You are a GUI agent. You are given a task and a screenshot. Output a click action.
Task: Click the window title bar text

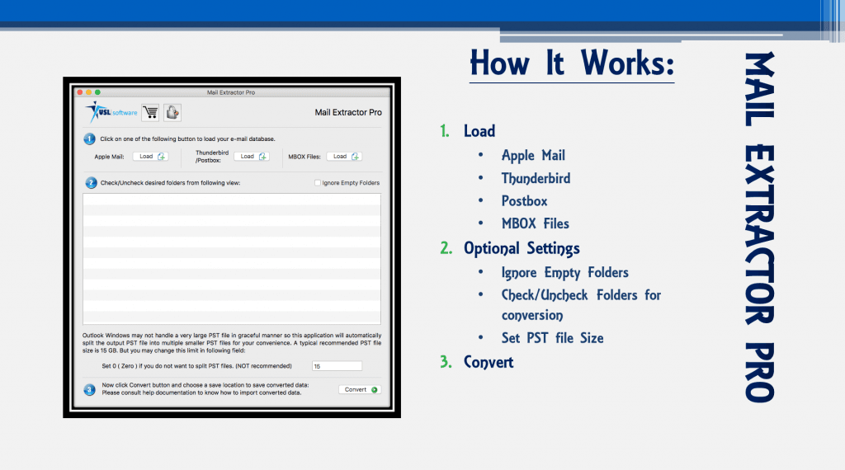[x=231, y=92]
